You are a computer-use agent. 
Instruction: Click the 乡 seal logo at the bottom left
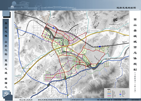(x=6, y=94)
